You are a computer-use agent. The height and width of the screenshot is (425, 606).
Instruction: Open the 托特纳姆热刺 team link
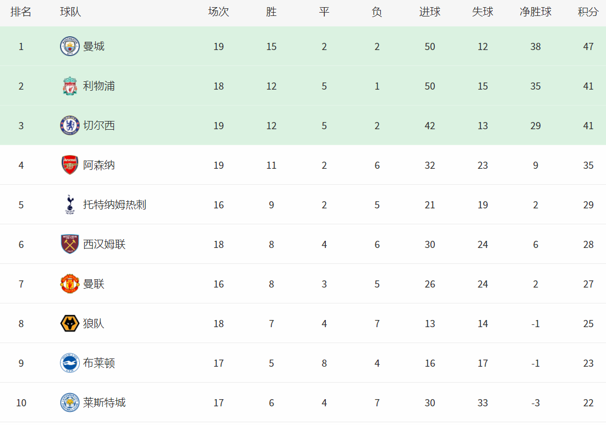click(114, 205)
